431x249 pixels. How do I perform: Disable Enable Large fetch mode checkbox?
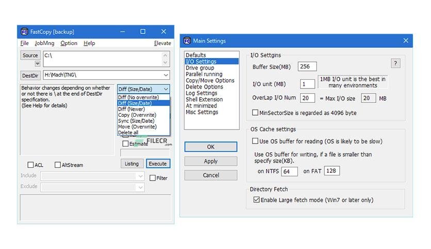(x=256, y=200)
